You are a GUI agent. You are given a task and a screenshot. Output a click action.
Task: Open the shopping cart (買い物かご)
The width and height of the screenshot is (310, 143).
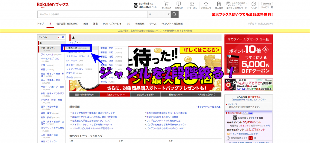point(166,5)
